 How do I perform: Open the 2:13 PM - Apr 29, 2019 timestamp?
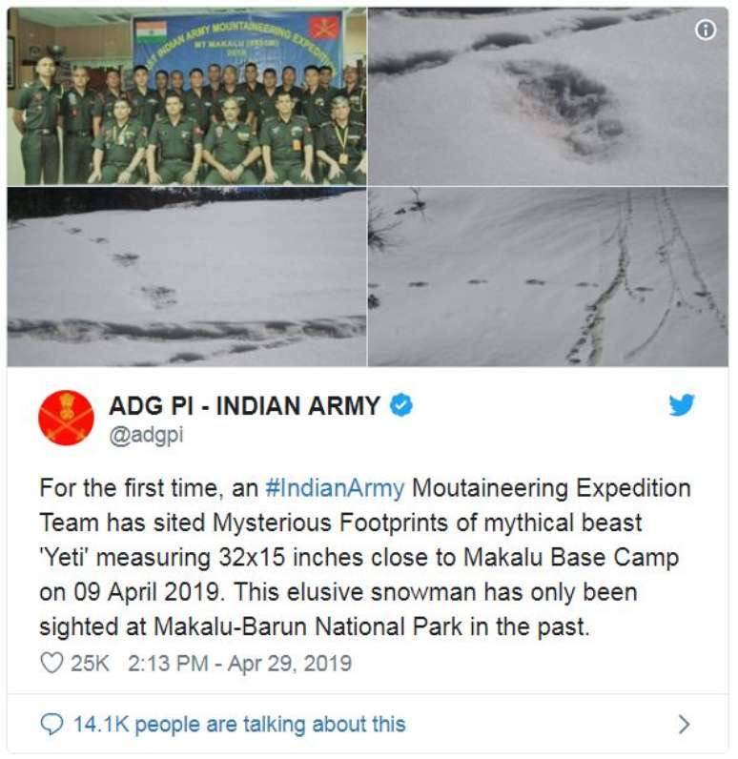tap(239, 663)
